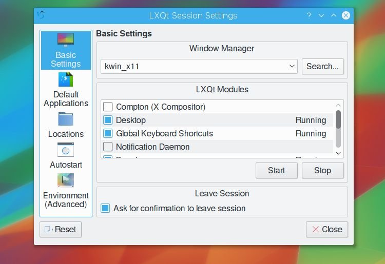Click the Reset button

61,230
